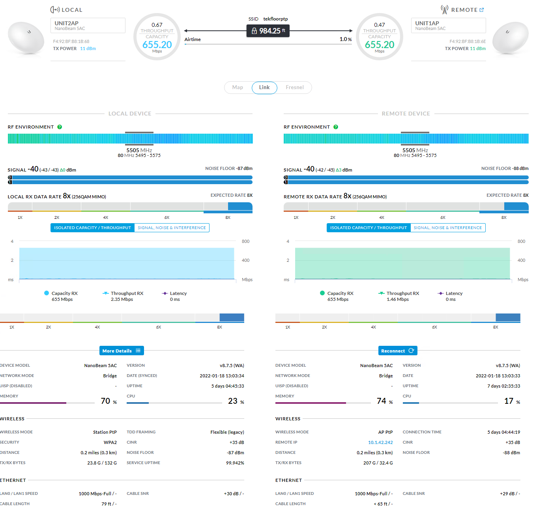Switch to the Map tab

click(238, 87)
